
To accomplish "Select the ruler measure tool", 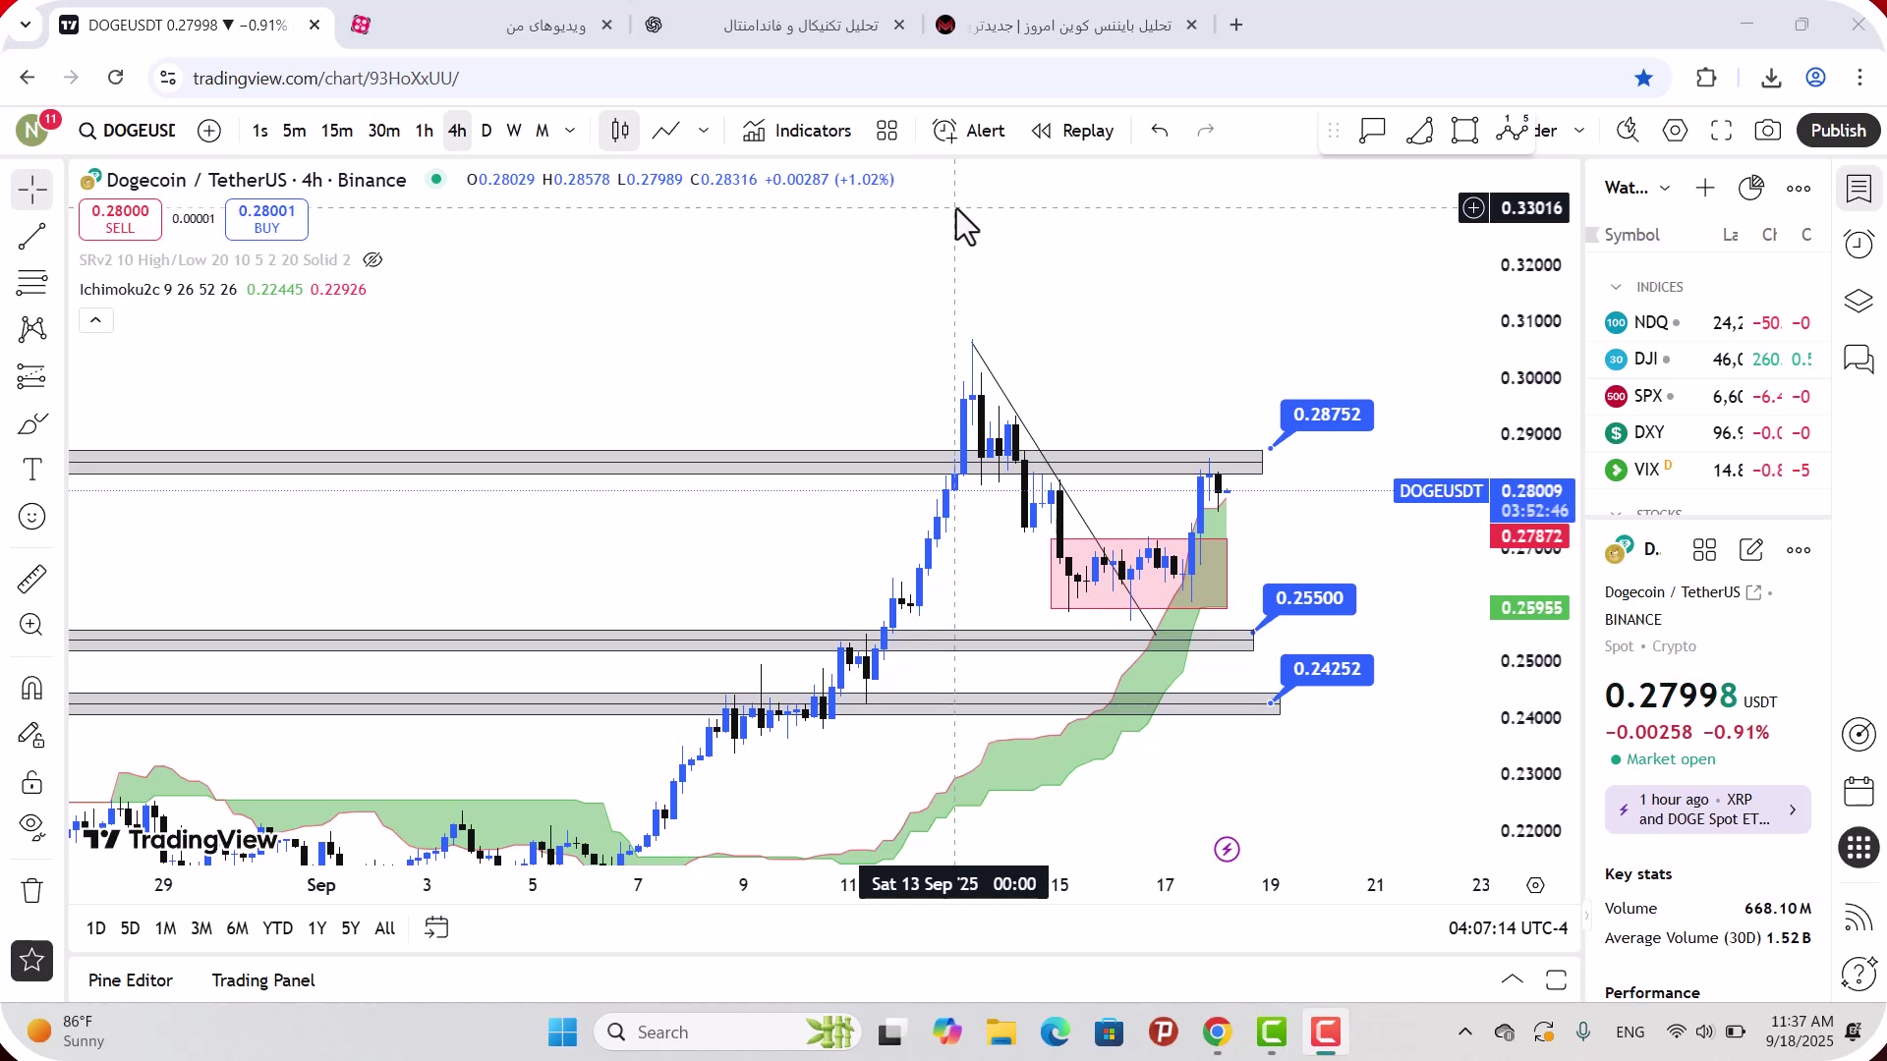I will [x=32, y=580].
